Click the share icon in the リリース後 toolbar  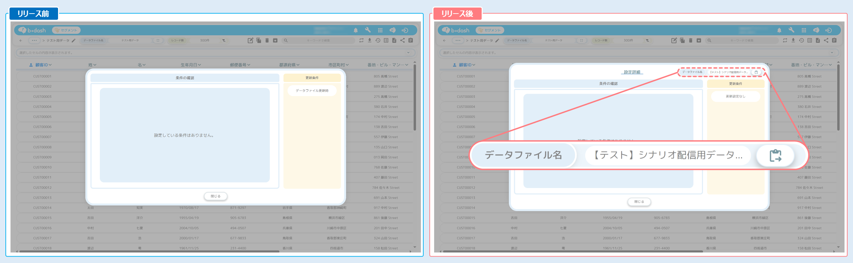click(826, 40)
